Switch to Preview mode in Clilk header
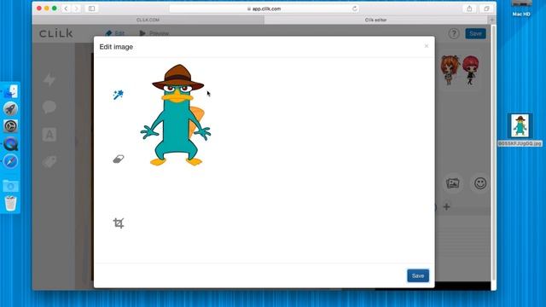The height and width of the screenshot is (307, 546). pos(154,33)
